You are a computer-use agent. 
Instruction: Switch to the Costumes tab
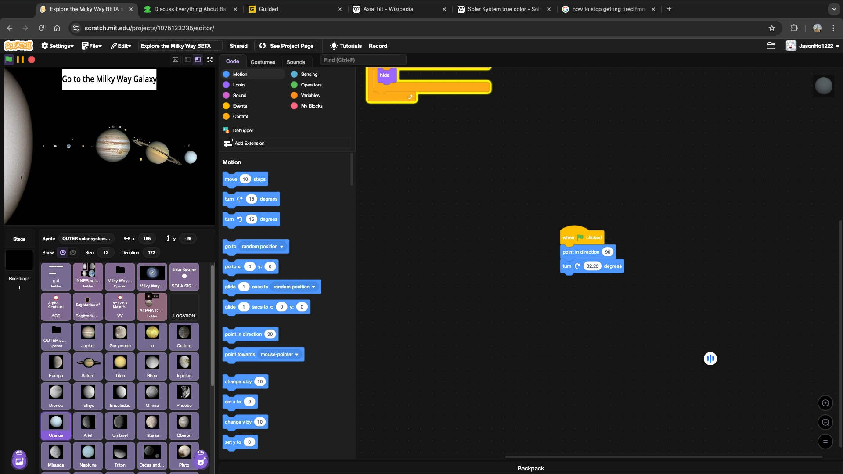[263, 62]
